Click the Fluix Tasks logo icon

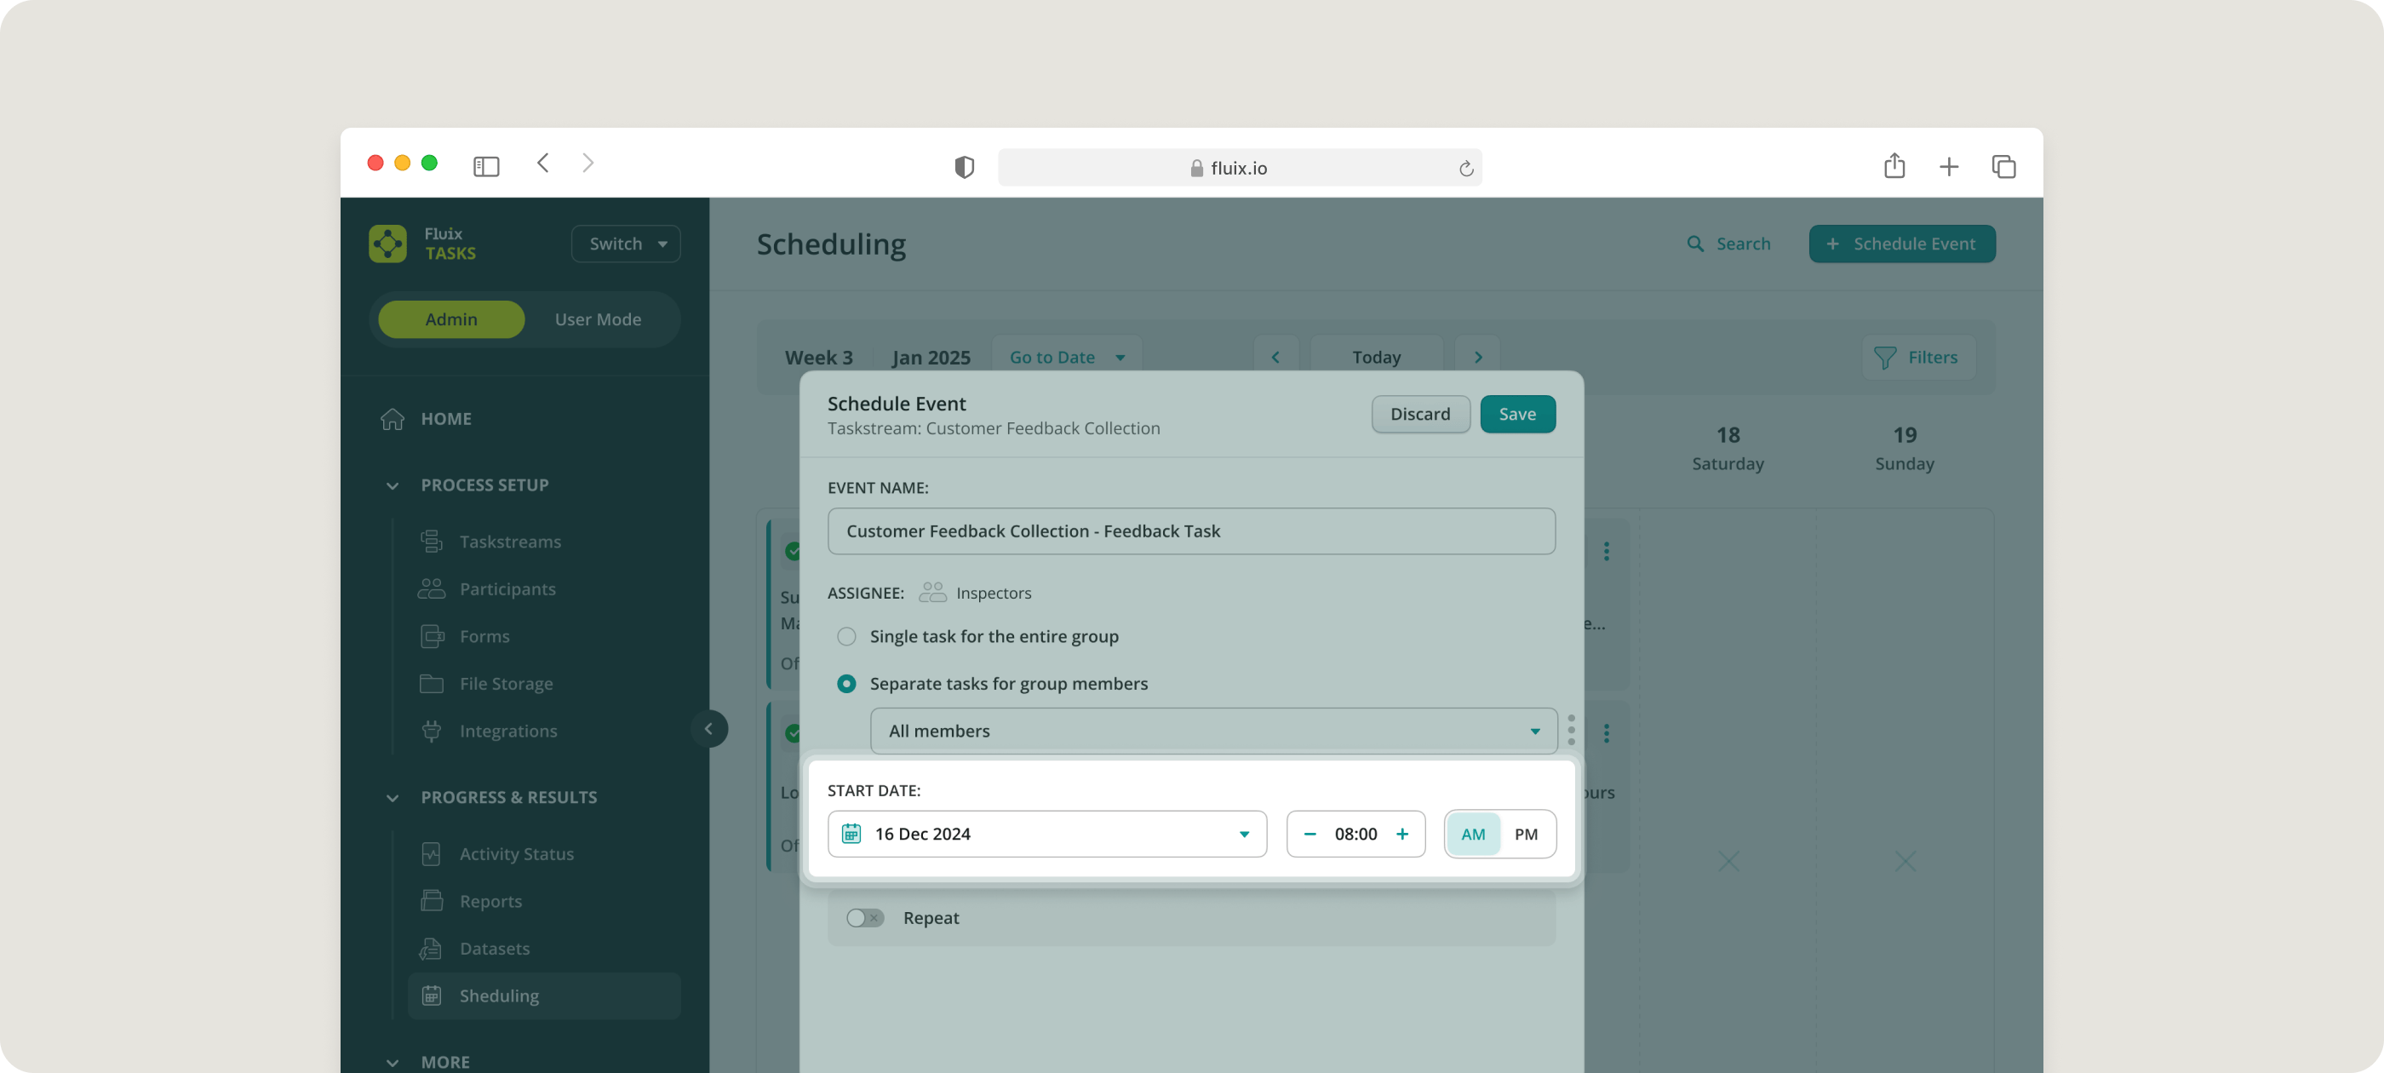387,244
